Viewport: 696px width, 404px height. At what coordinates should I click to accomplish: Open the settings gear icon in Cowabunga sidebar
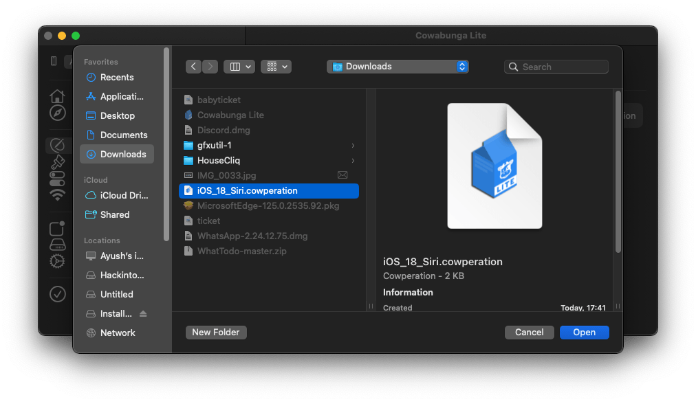point(57,261)
